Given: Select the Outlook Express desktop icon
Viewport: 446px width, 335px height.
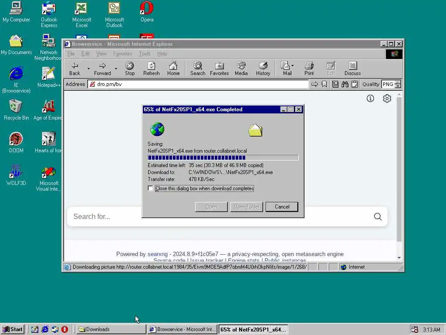Looking at the screenshot, I should (49, 15).
